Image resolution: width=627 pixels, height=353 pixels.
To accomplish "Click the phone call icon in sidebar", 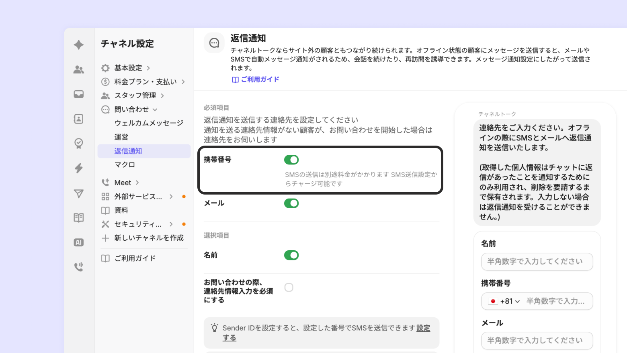I will tap(79, 267).
